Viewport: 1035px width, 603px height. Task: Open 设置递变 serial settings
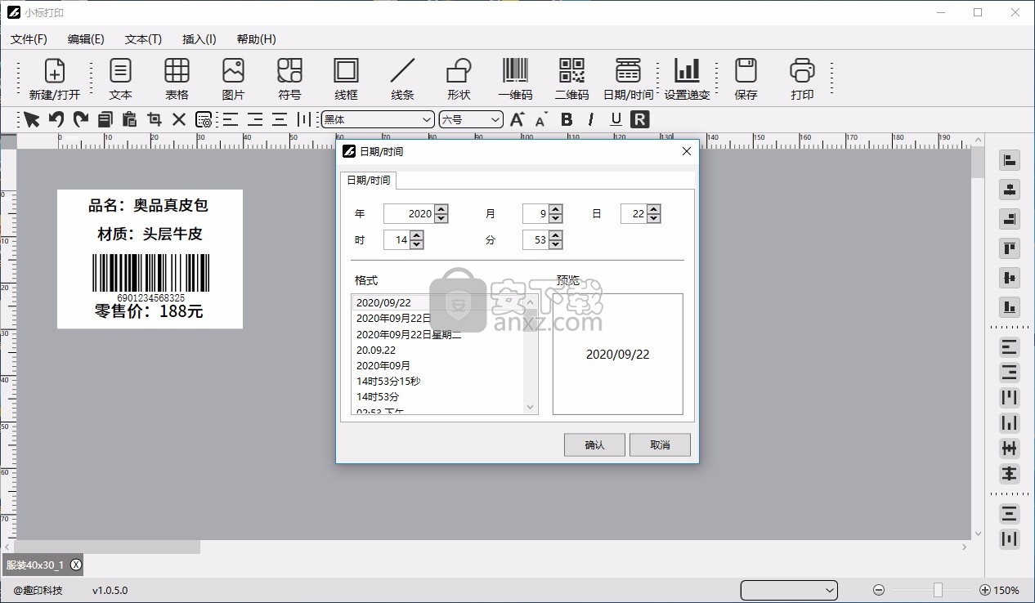(687, 78)
